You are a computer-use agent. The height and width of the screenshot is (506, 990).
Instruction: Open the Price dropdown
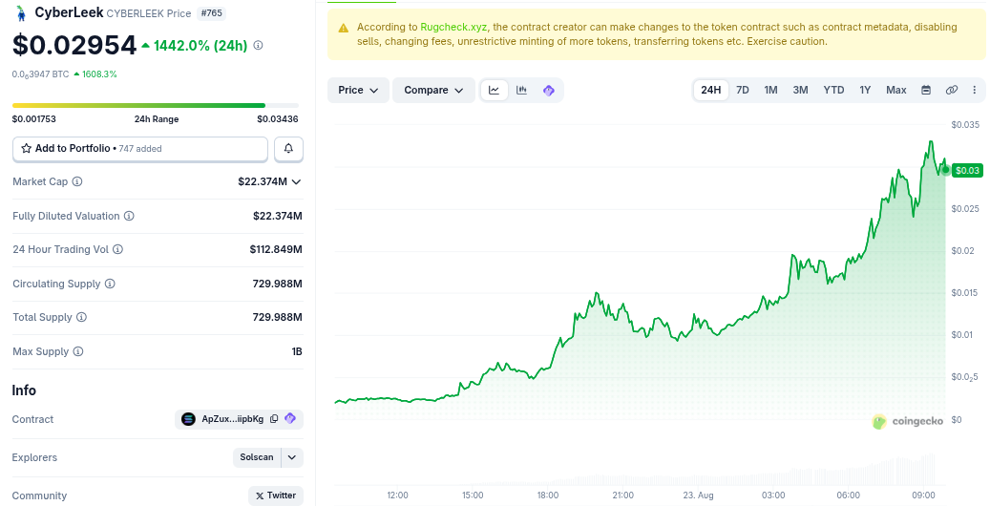(358, 91)
